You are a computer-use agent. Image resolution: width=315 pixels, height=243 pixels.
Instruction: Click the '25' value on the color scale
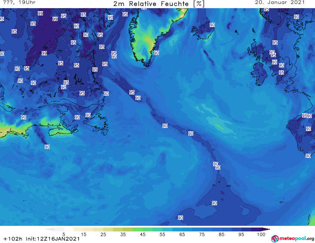[x=103, y=234]
